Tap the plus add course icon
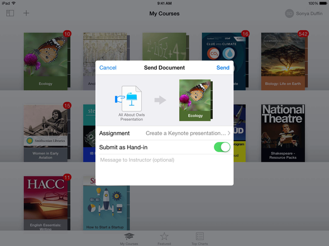Viewport: 329px width, 246px height. tap(26, 13)
